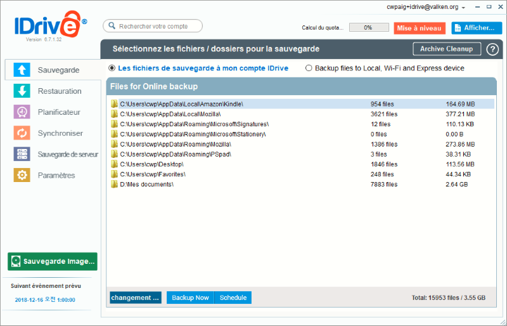The width and height of the screenshot is (507, 326).
Task: Click folder icon for Signatures row
Action: tap(114, 124)
